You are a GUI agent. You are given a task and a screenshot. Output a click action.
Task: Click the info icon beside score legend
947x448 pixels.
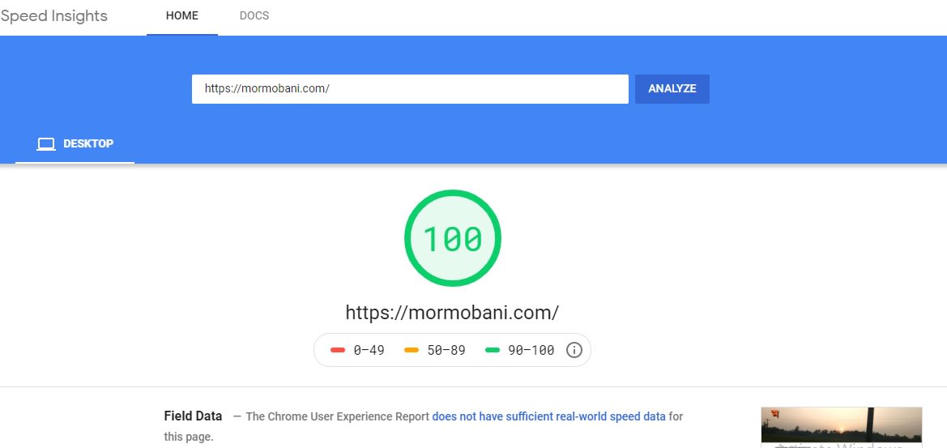coord(574,350)
